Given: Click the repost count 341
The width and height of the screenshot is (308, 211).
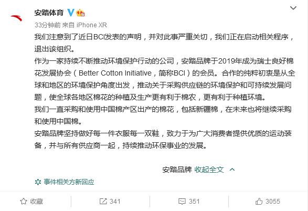Looking at the screenshot, I should (x=115, y=202).
